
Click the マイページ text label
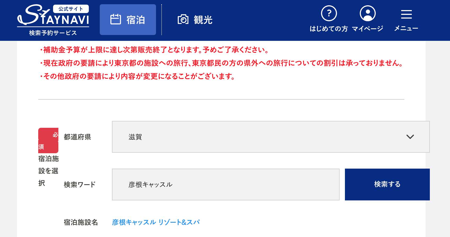click(x=368, y=29)
